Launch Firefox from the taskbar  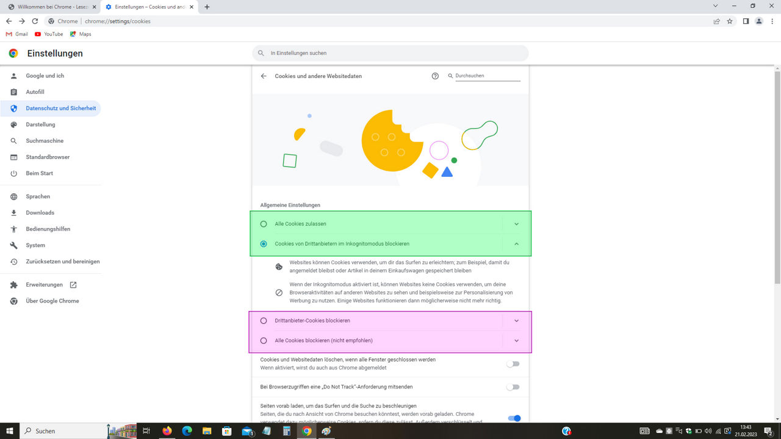[167, 431]
